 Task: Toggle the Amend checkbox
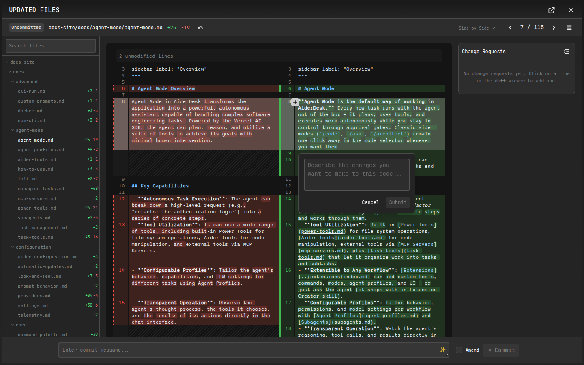[459, 350]
